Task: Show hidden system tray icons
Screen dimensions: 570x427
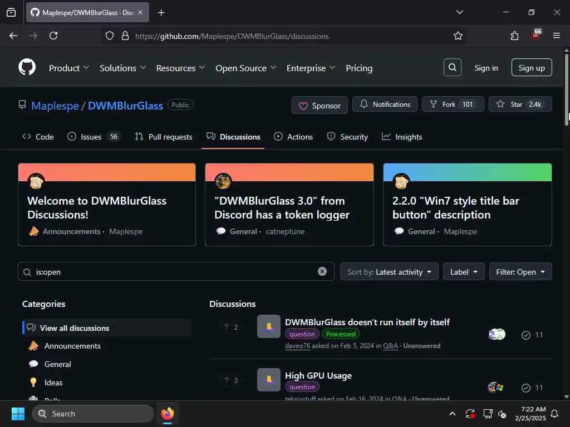Action: [x=453, y=414]
